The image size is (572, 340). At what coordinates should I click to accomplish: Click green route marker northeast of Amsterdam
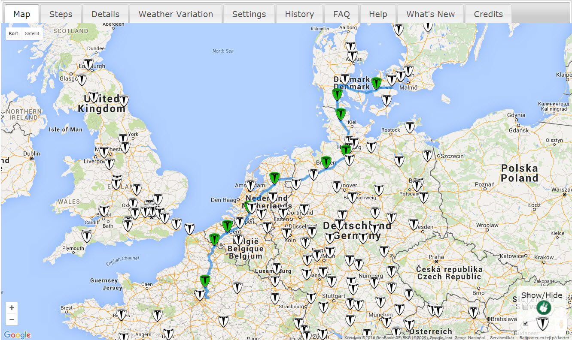coord(274,178)
